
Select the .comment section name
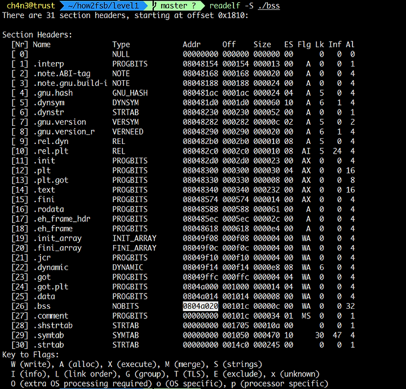coord(51,316)
